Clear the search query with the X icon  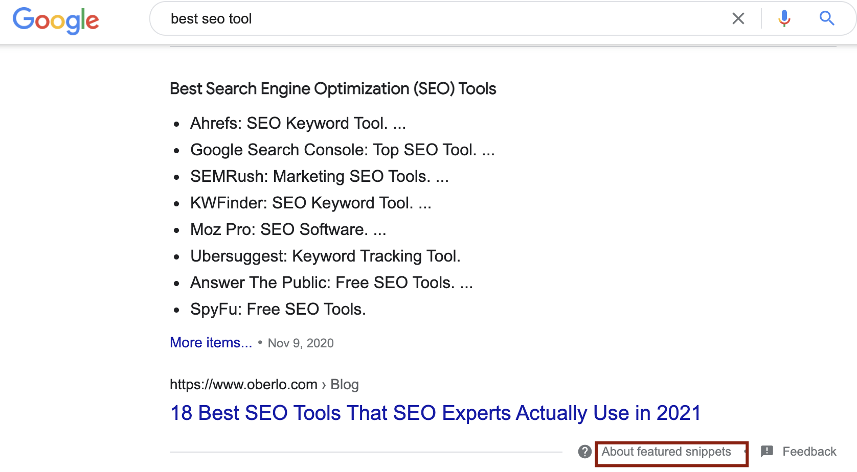pos(738,18)
